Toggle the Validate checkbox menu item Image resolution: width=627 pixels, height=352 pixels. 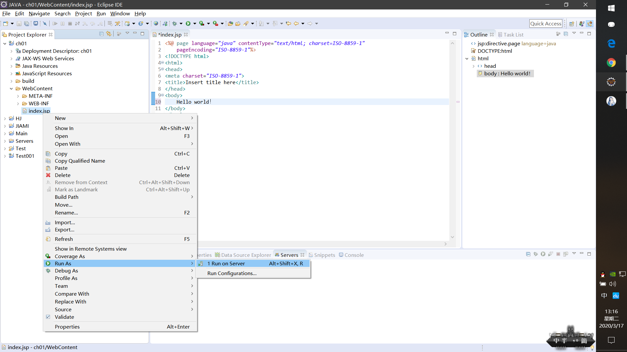click(x=64, y=317)
